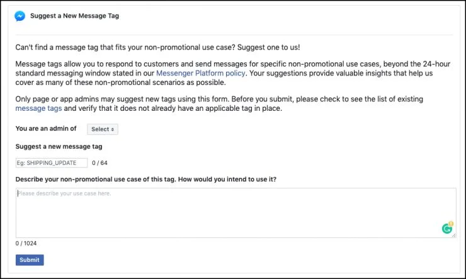Select the "Suggest a new message tag" label
Image resolution: width=466 pixels, height=279 pixels.
point(59,147)
